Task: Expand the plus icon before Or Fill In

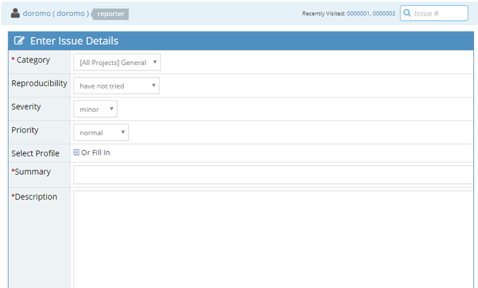Action: click(76, 152)
